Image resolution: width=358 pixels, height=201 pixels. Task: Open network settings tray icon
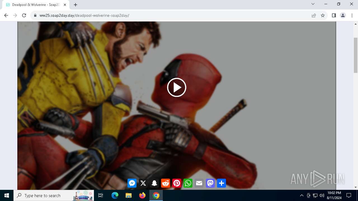315,195
